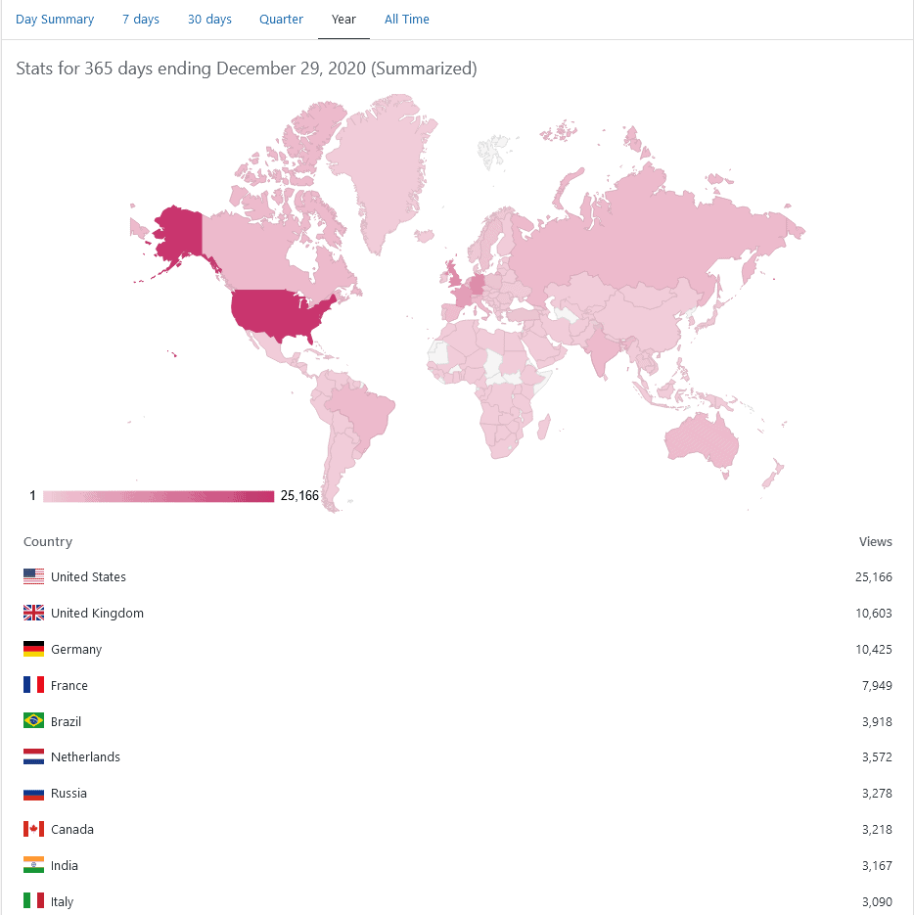Switch to the 30 days view
Viewport: 914px width, 915px height.
coord(209,20)
